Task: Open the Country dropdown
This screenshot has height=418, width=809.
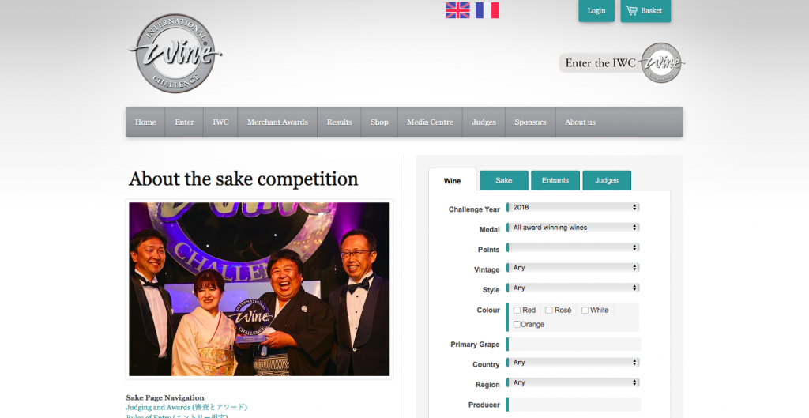Action: point(574,363)
